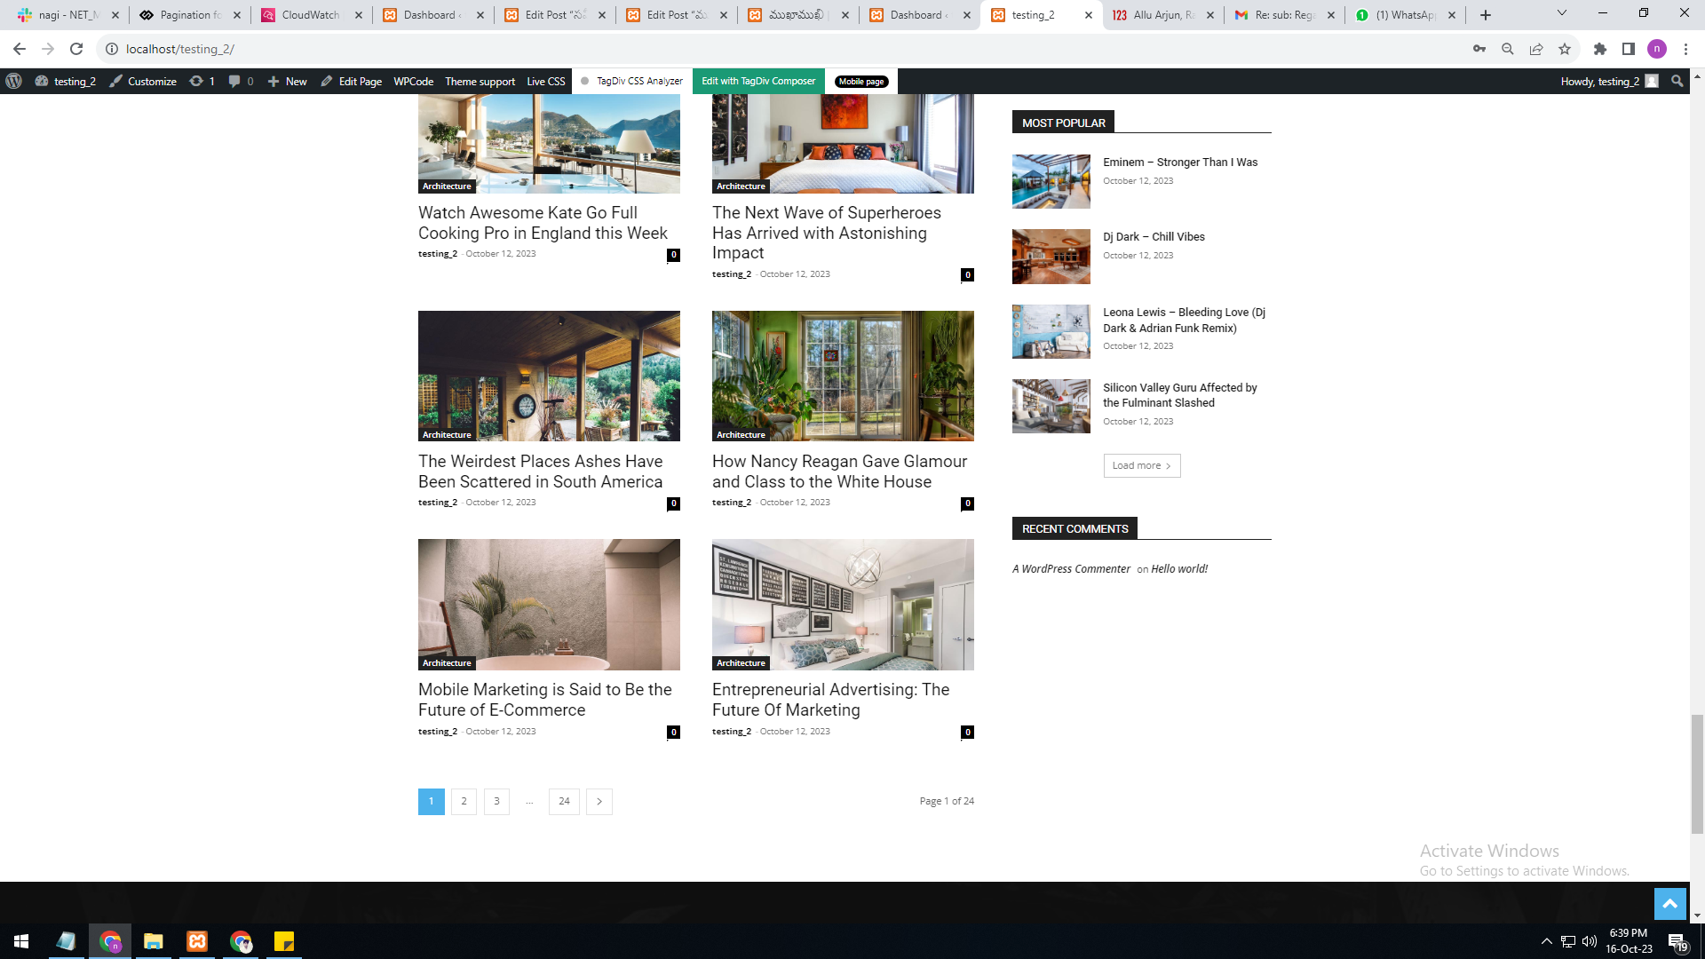Image resolution: width=1705 pixels, height=959 pixels.
Task: Switch to the CloudWatch tab
Action: (x=311, y=15)
